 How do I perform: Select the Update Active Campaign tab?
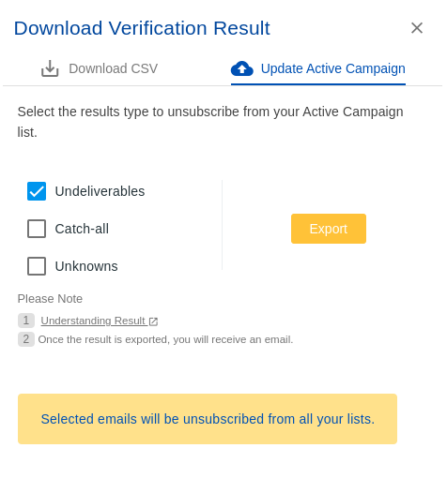pyautogui.click(x=318, y=69)
